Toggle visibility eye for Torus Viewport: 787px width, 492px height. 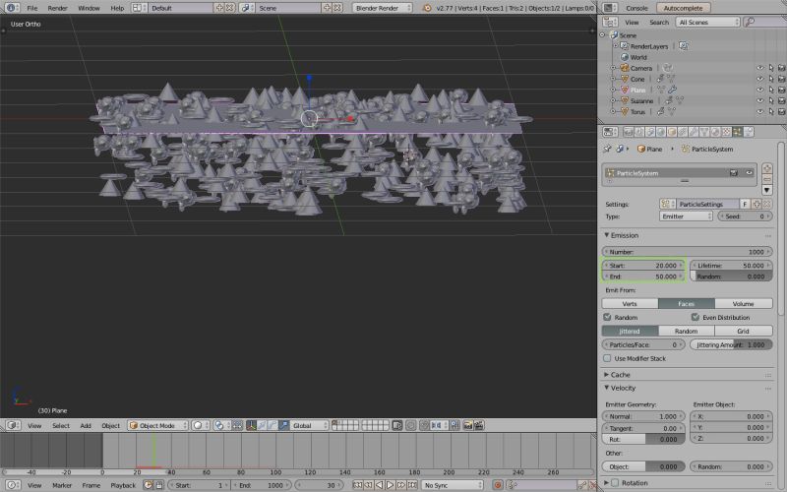pyautogui.click(x=759, y=112)
